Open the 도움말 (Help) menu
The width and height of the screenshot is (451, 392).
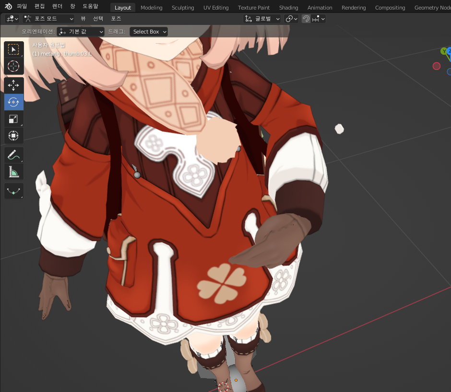tap(90, 6)
